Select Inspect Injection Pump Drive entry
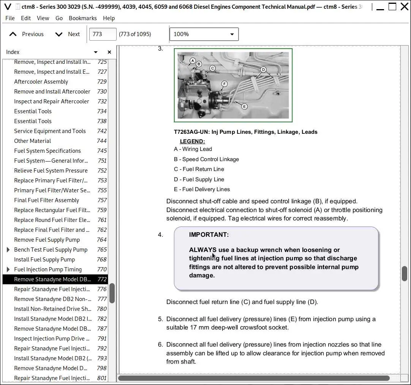The image size is (411, 385). 55,339
